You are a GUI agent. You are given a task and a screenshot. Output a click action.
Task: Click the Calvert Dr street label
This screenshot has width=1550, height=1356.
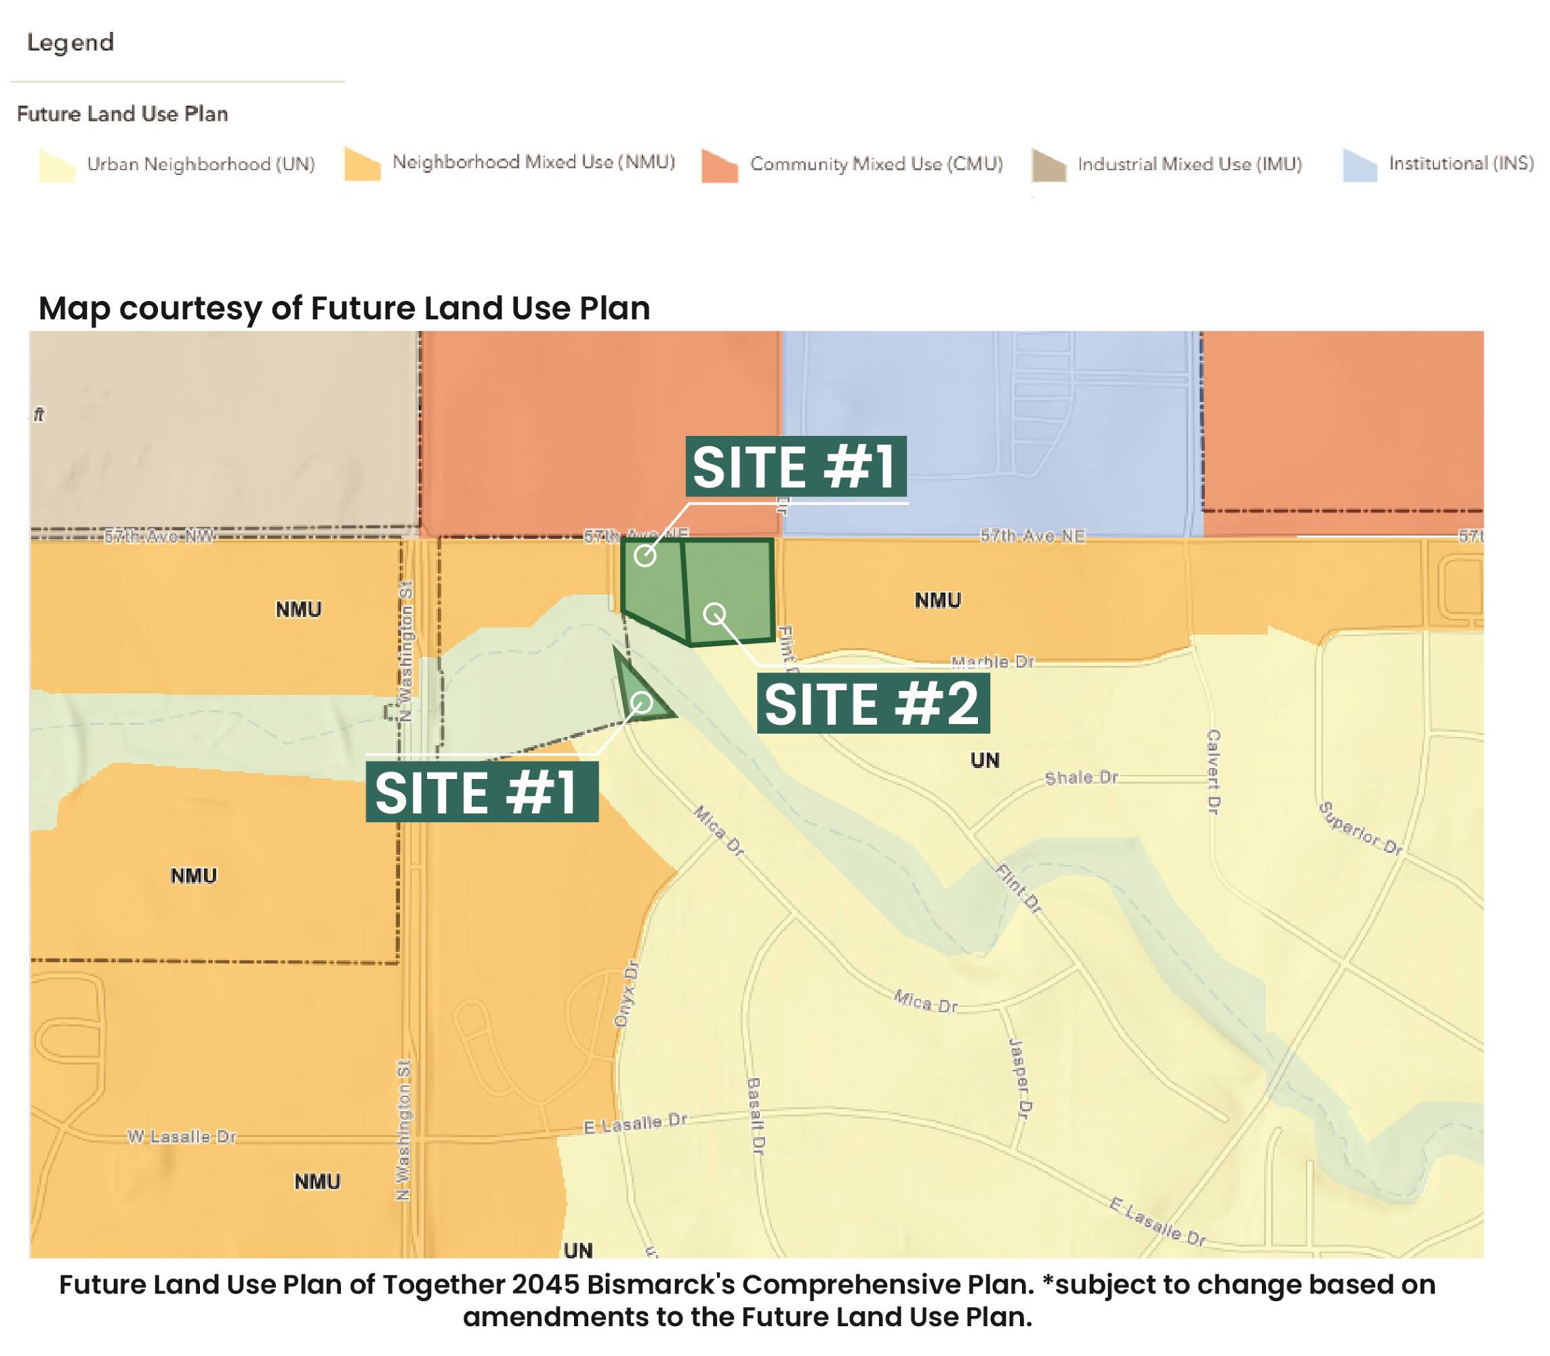point(1212,772)
